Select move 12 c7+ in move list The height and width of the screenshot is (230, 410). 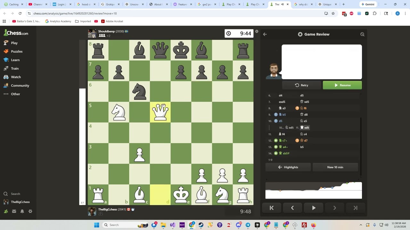283,141
